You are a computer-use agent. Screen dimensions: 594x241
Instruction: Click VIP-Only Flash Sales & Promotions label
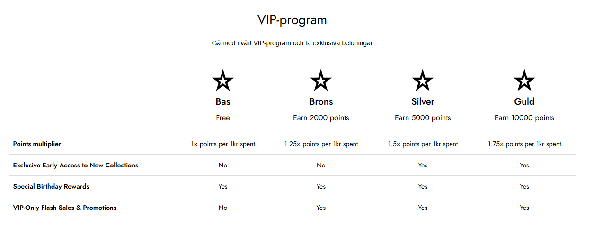(65, 208)
